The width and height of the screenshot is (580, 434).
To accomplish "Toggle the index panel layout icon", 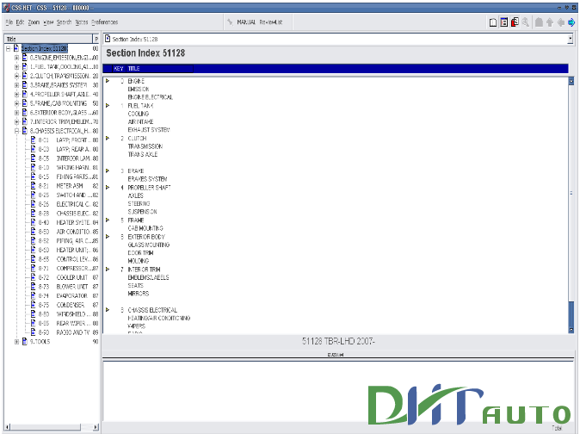I will pyautogui.click(x=503, y=22).
